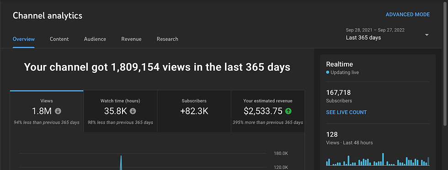Click the Realtime panel title
Viewport: 448px width, 170px height.
pyautogui.click(x=339, y=64)
